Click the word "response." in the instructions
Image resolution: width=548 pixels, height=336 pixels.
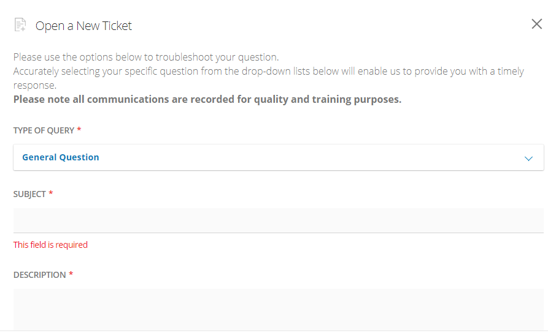point(34,85)
